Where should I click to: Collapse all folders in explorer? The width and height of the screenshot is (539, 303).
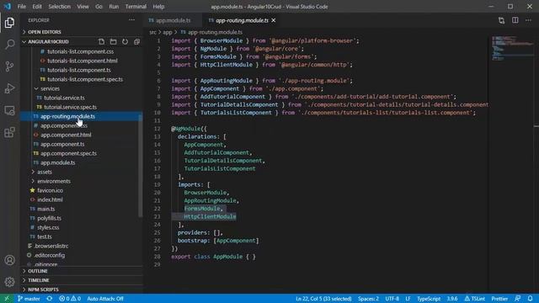tap(136, 41)
